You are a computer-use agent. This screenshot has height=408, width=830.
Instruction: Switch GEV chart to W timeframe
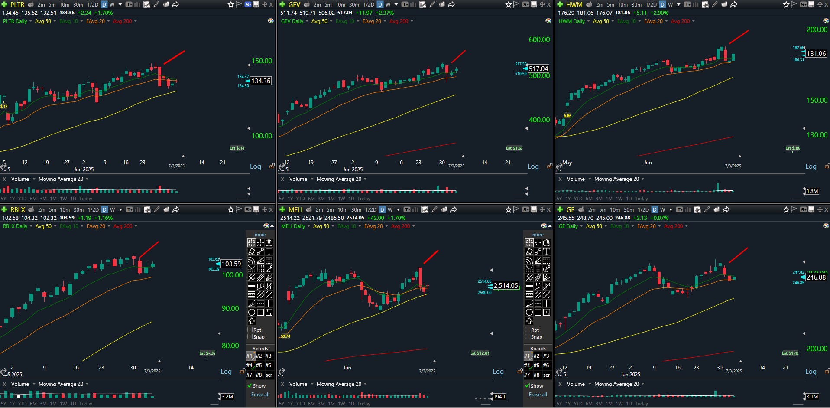click(x=388, y=4)
